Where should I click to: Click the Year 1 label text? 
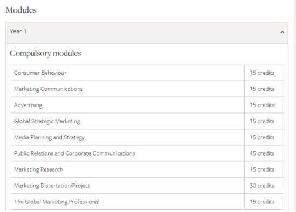pyautogui.click(x=18, y=31)
